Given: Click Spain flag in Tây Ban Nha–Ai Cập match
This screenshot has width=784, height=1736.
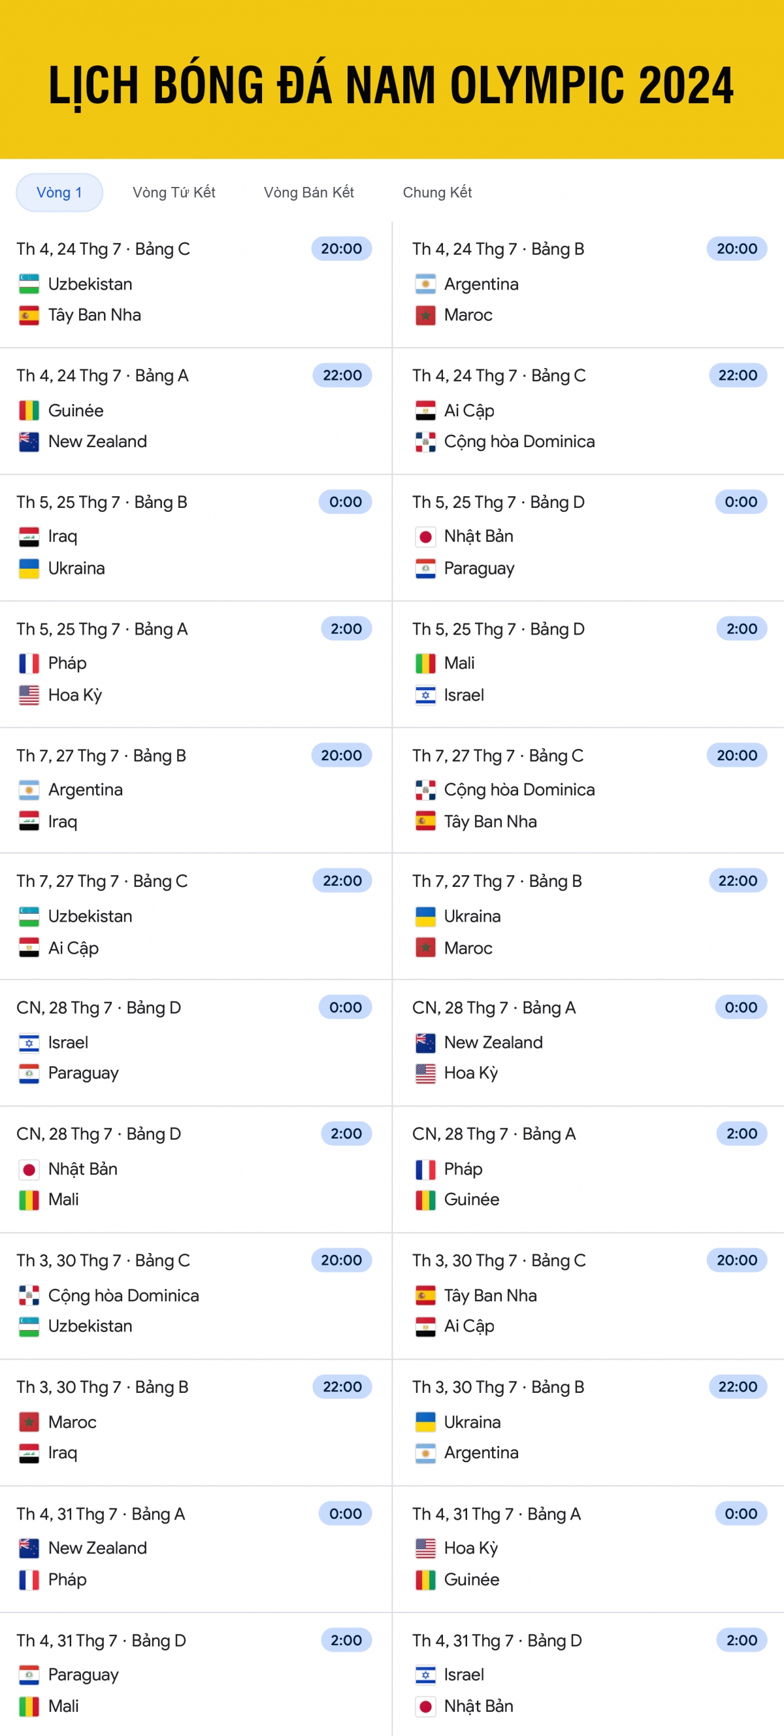Looking at the screenshot, I should pos(425,1295).
